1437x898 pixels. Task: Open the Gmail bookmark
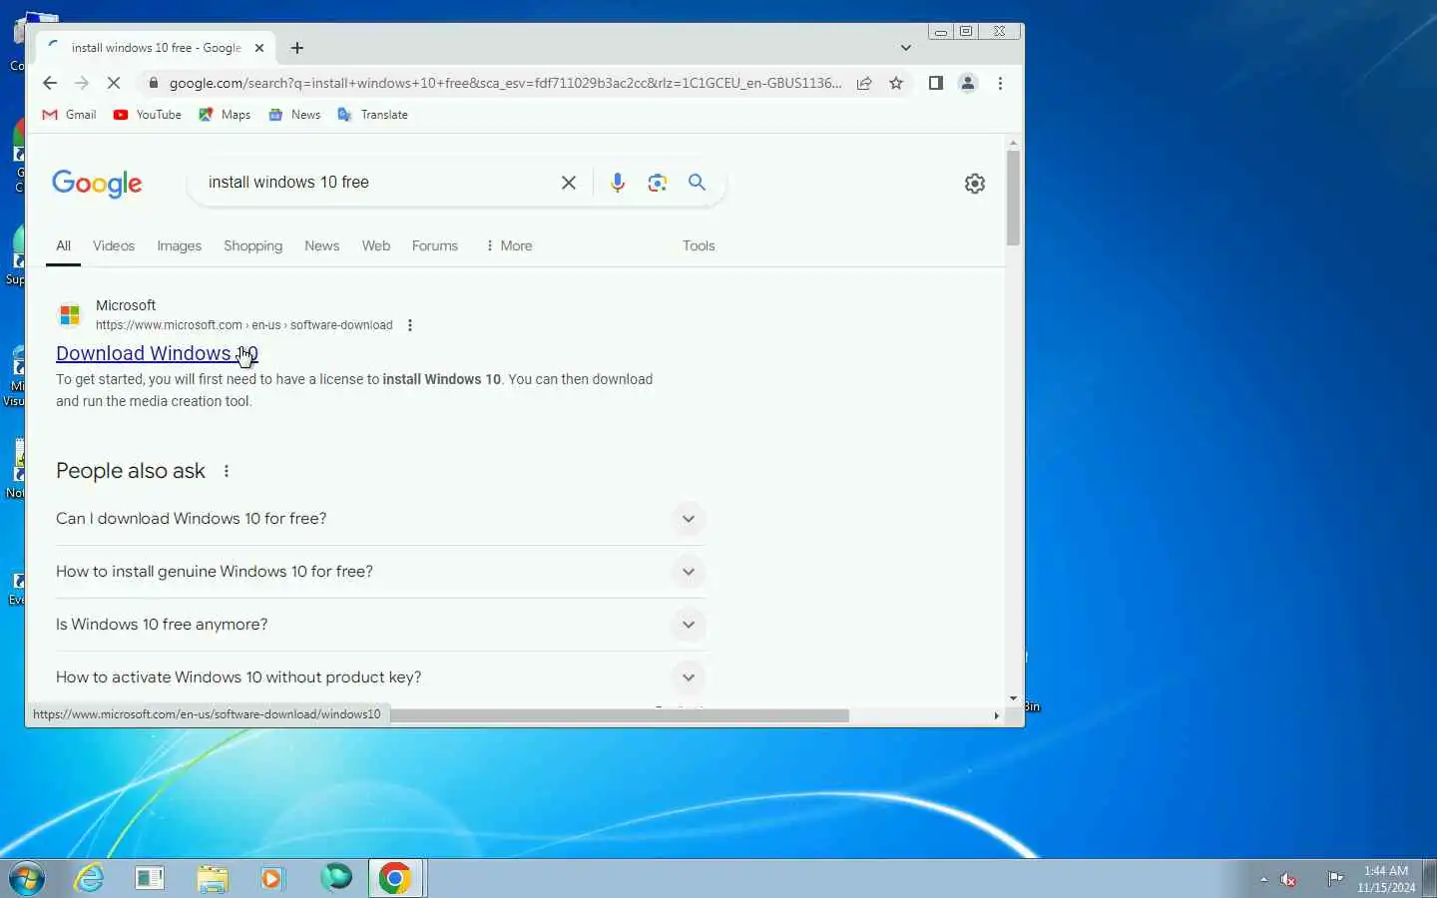click(69, 115)
